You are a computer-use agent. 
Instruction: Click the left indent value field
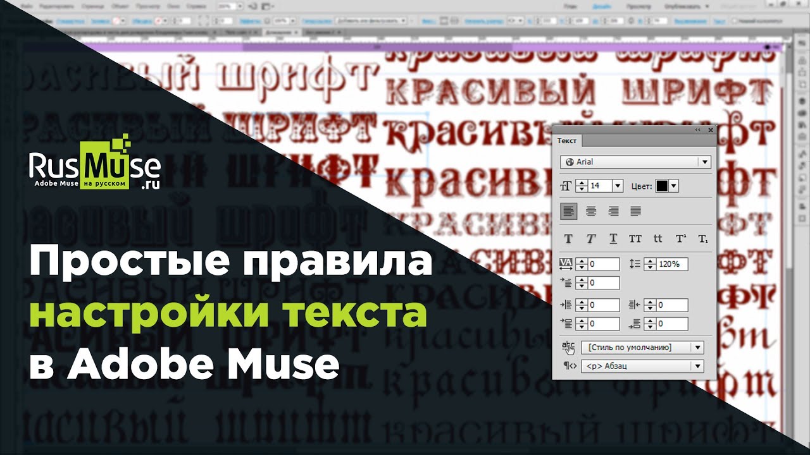point(603,305)
